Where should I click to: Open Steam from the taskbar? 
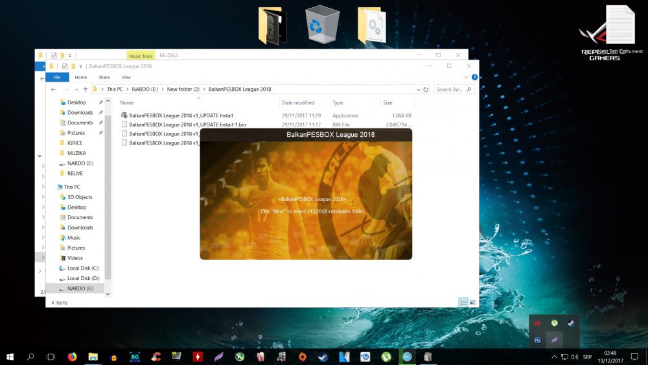[322, 357]
